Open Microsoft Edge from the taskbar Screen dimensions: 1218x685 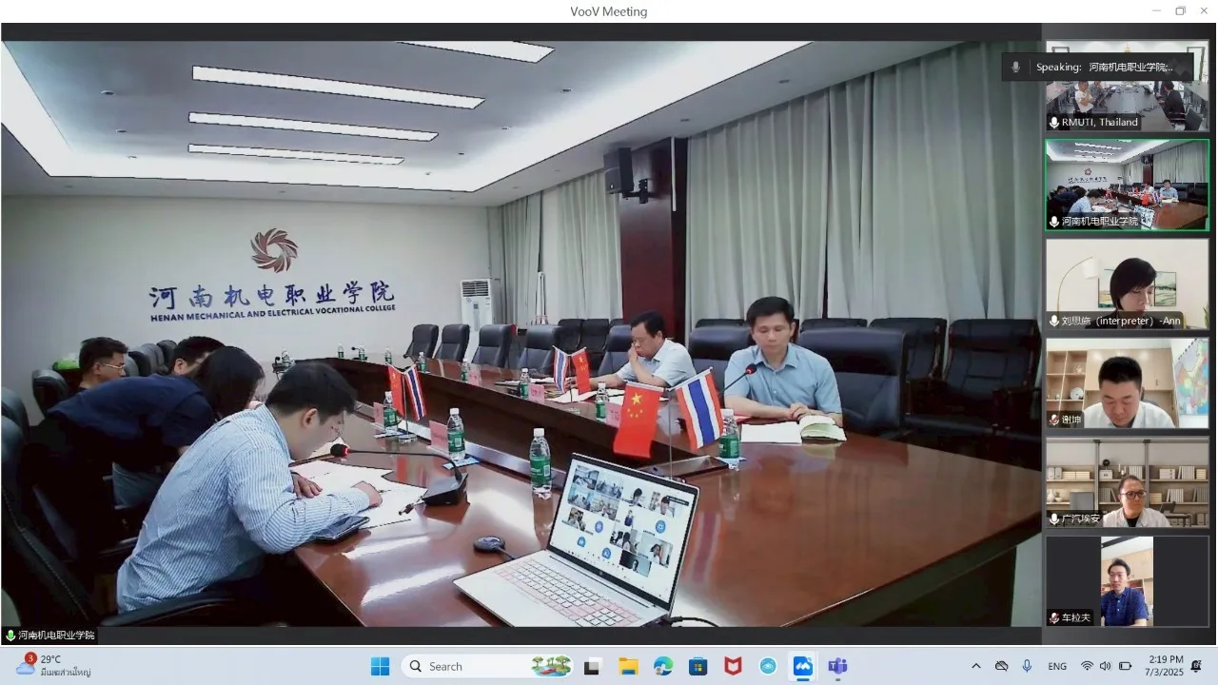point(663,666)
